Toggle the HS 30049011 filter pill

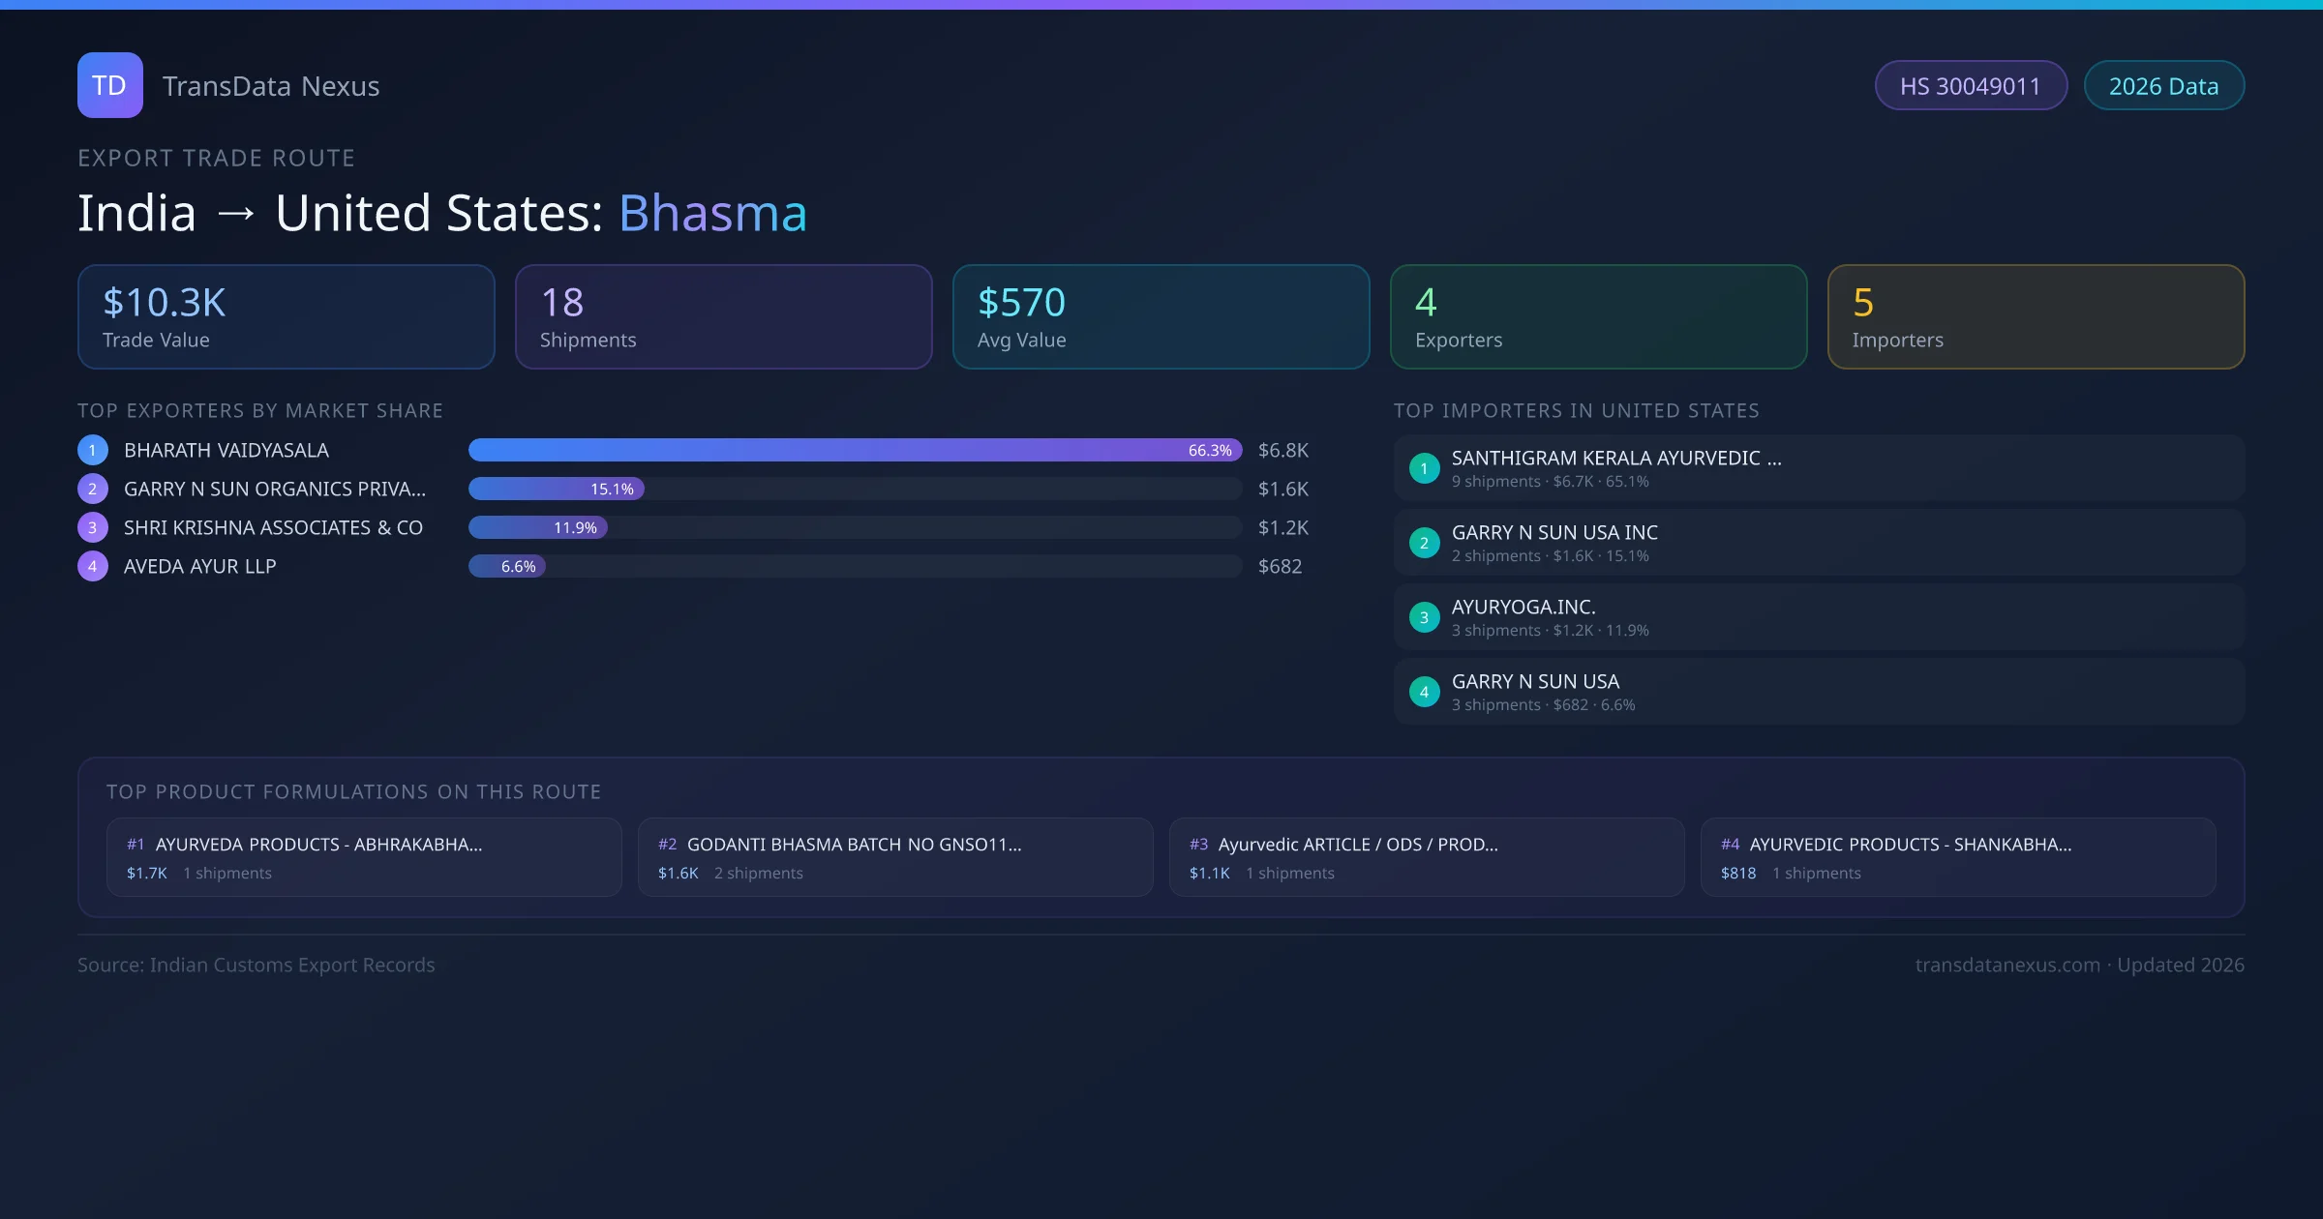point(1971,85)
